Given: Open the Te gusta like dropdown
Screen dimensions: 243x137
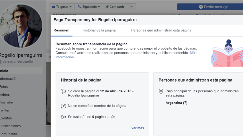Looking at the screenshot, I should [62, 7].
